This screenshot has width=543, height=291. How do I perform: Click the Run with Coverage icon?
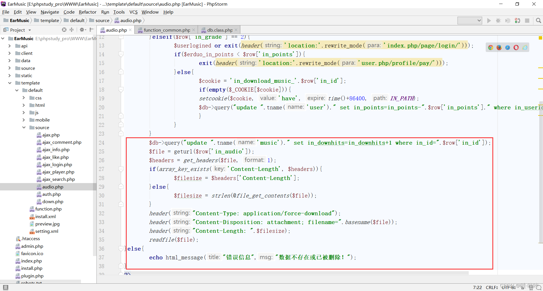[x=508, y=21]
